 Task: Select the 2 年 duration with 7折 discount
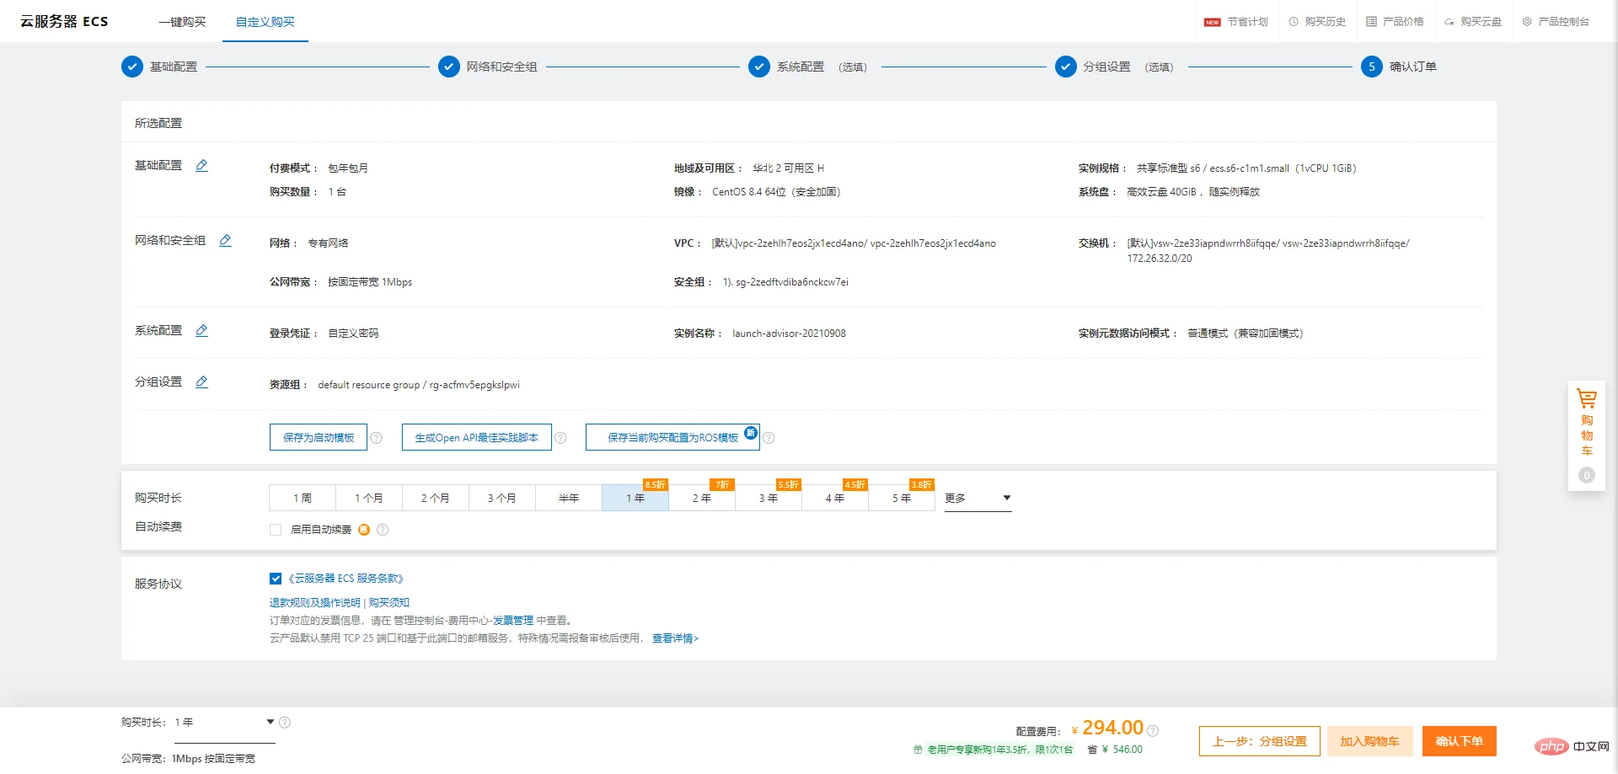coord(702,498)
